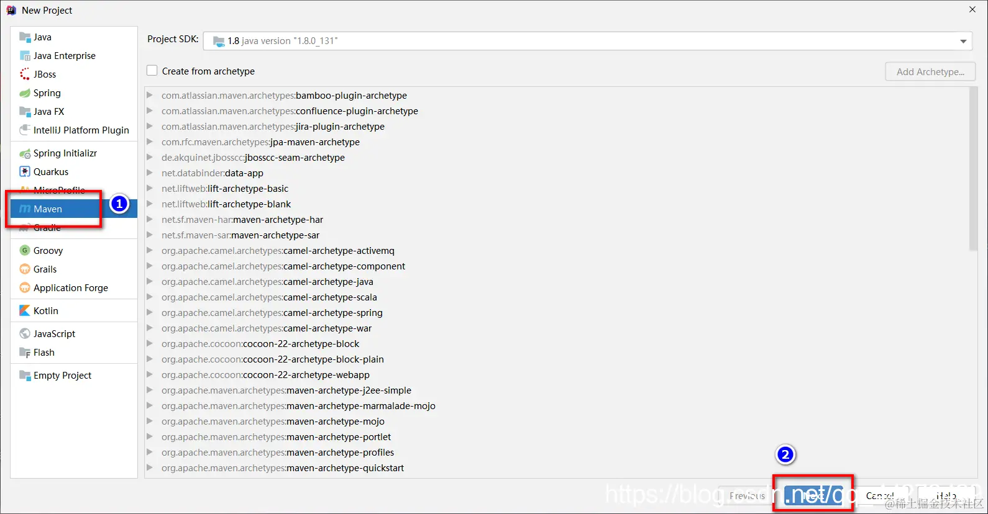The height and width of the screenshot is (514, 988).
Task: Expand bamboo-plugin-archetype entry
Action: click(149, 96)
